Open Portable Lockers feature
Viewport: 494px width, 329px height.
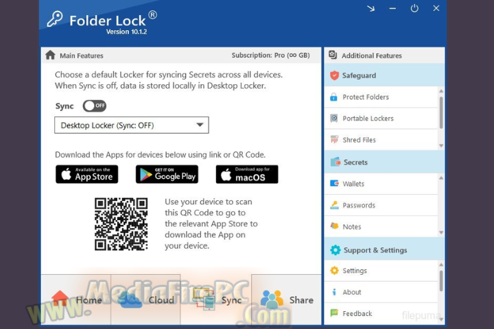[x=381, y=119]
